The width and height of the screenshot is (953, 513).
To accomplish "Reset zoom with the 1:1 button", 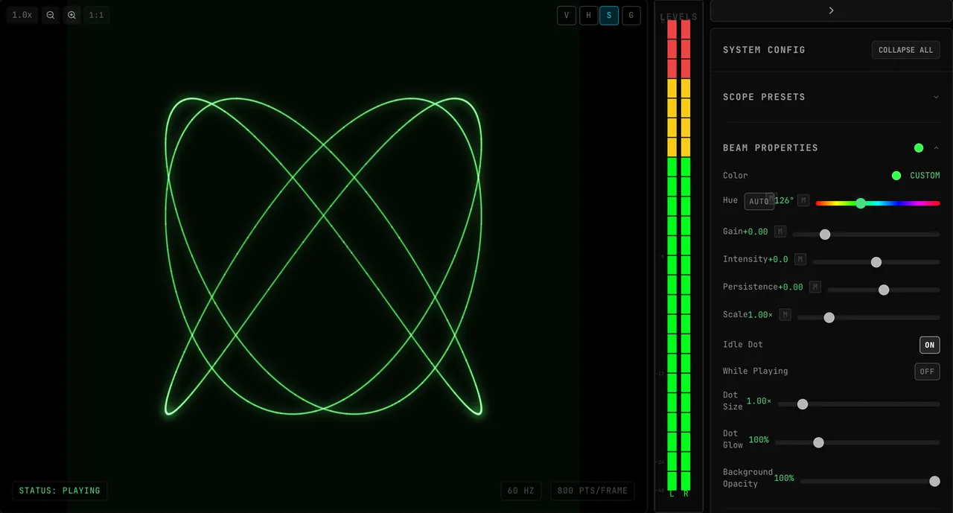I will [97, 15].
